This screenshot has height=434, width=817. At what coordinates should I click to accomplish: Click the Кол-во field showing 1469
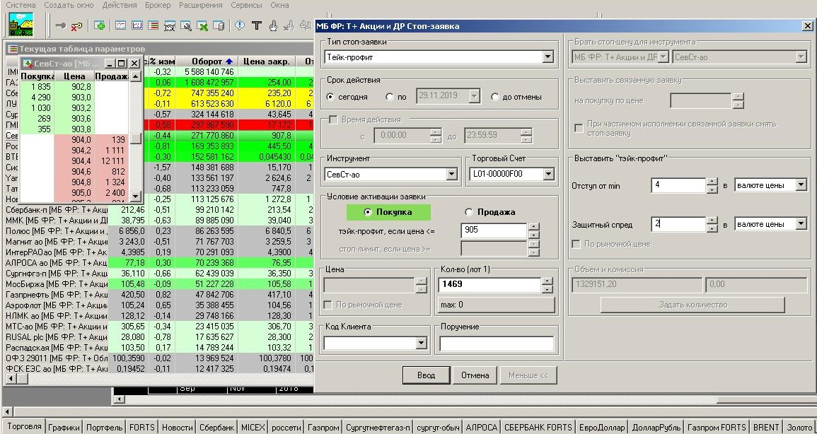[x=489, y=285]
